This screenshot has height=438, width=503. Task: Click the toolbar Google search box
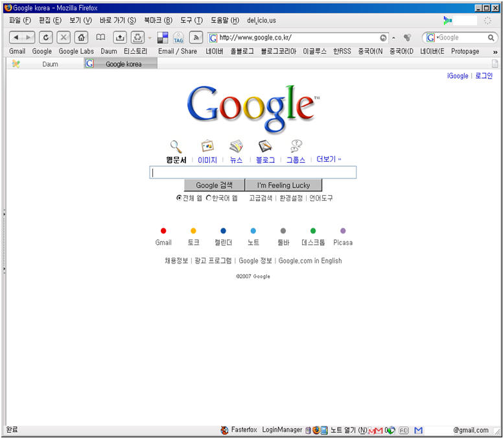[460, 38]
